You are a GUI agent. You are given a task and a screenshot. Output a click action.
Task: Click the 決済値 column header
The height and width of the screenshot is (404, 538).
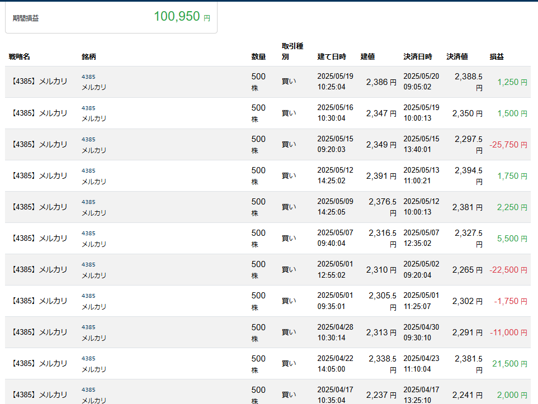(x=457, y=56)
